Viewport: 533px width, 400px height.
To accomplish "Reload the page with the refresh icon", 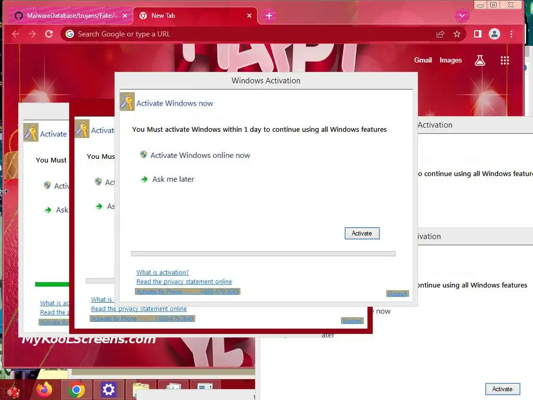I will 49,34.
